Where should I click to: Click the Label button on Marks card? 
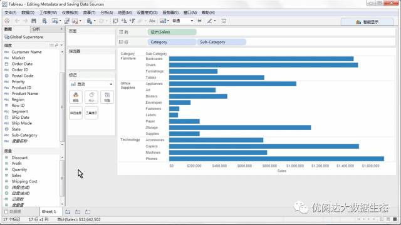[107, 97]
